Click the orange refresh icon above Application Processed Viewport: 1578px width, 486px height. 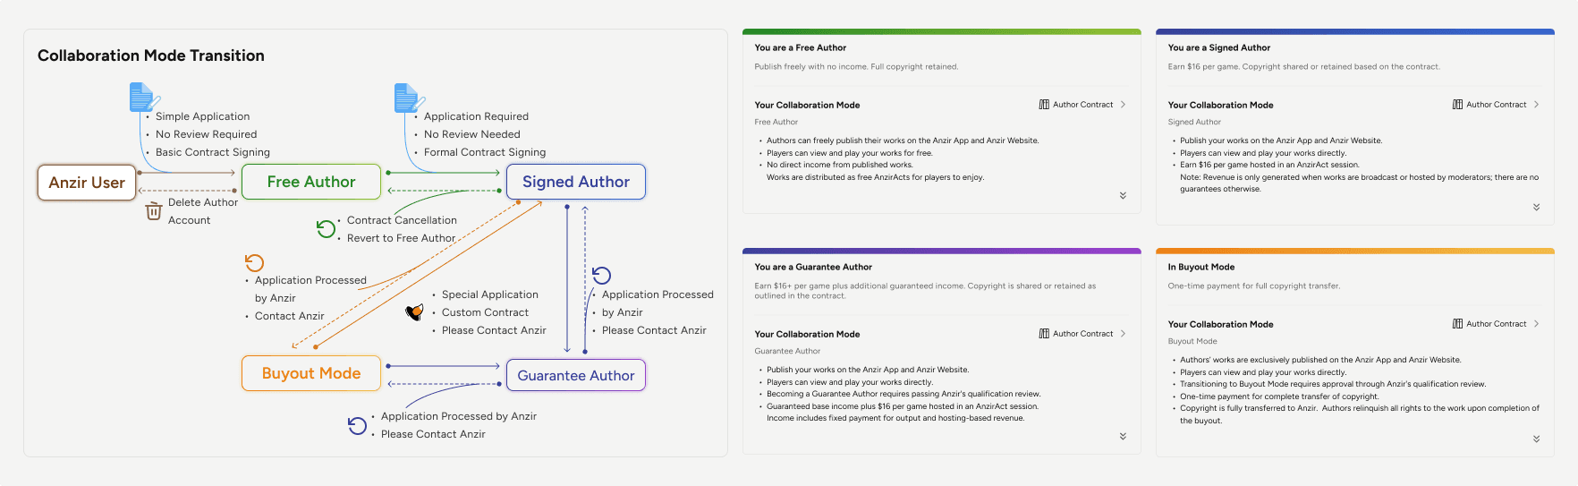(255, 263)
